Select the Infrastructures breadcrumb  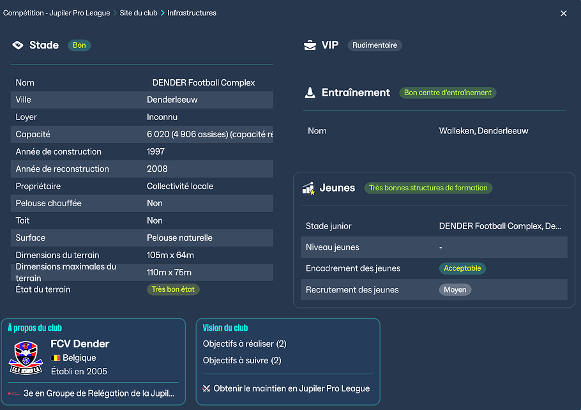[192, 13]
